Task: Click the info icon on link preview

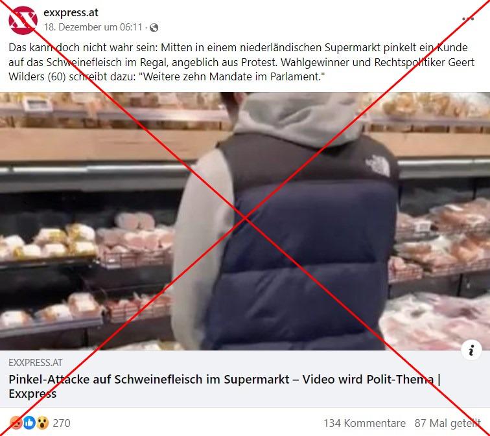Action: 471,350
